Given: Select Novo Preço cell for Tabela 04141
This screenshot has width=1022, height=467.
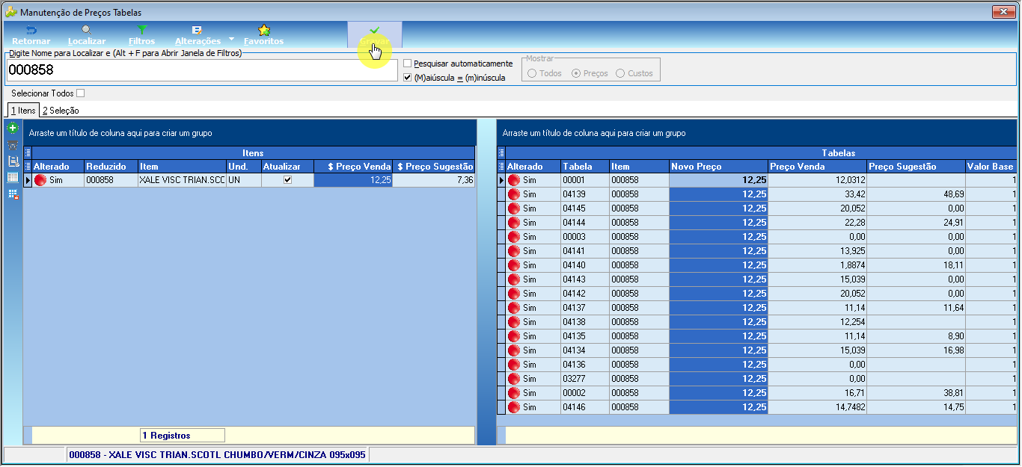Looking at the screenshot, I should click(x=718, y=251).
